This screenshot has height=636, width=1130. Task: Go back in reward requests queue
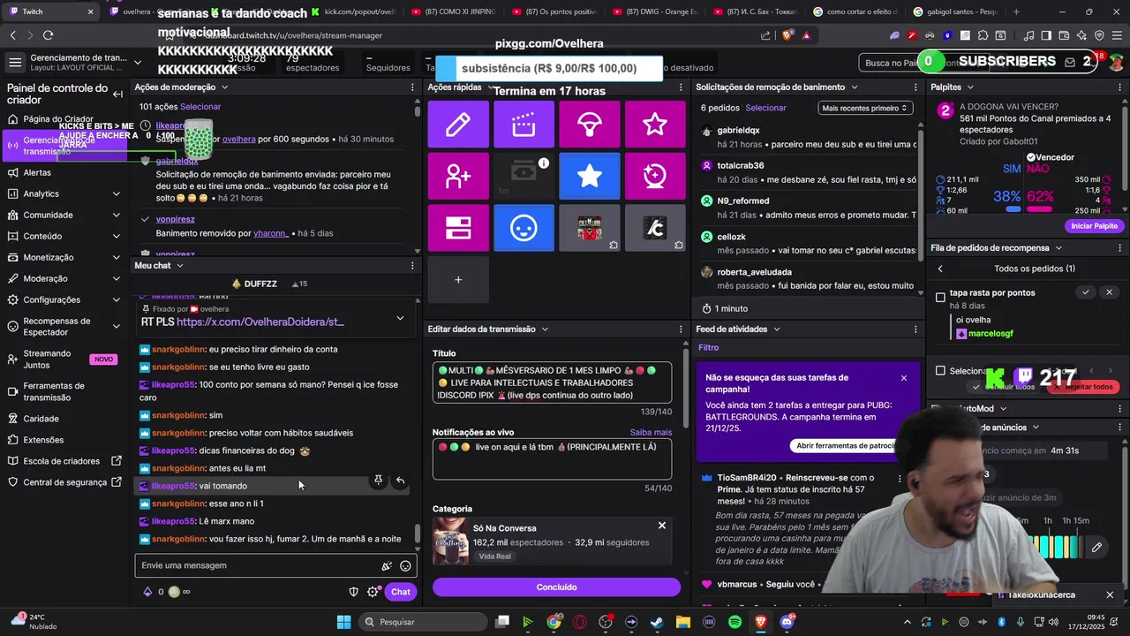pyautogui.click(x=940, y=269)
